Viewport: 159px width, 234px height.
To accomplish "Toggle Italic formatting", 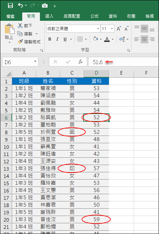I will [x=57, y=39].
